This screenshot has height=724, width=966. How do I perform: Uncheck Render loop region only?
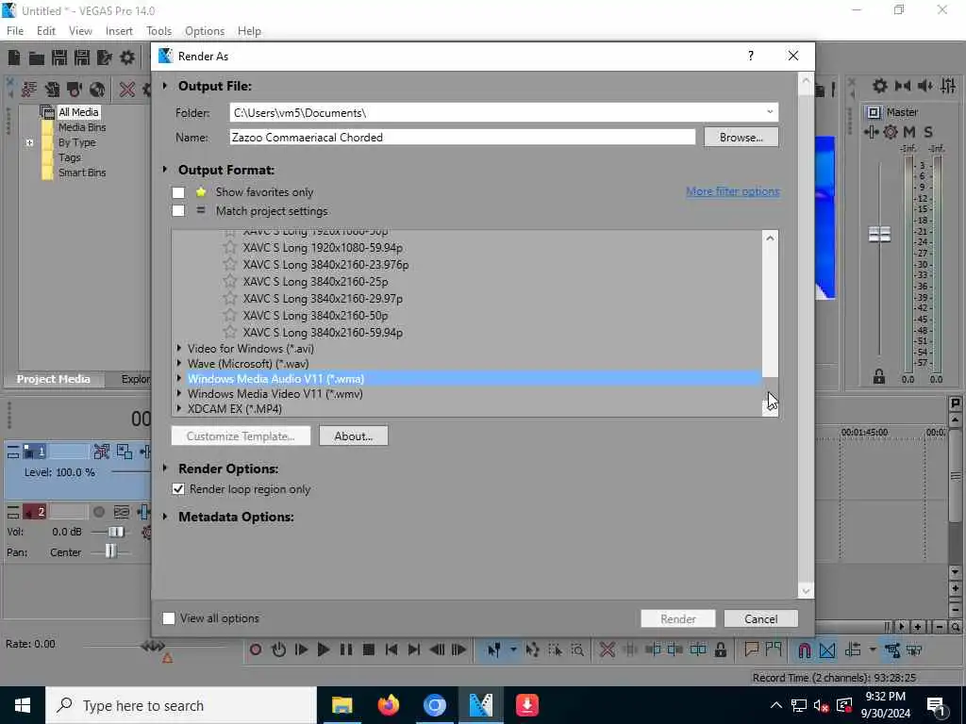178,489
